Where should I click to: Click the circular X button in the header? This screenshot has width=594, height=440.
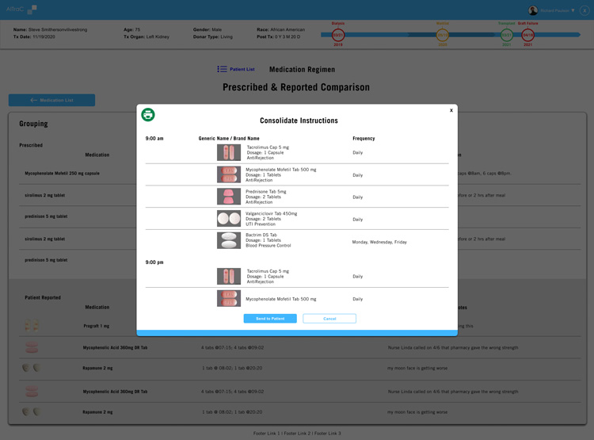click(584, 10)
